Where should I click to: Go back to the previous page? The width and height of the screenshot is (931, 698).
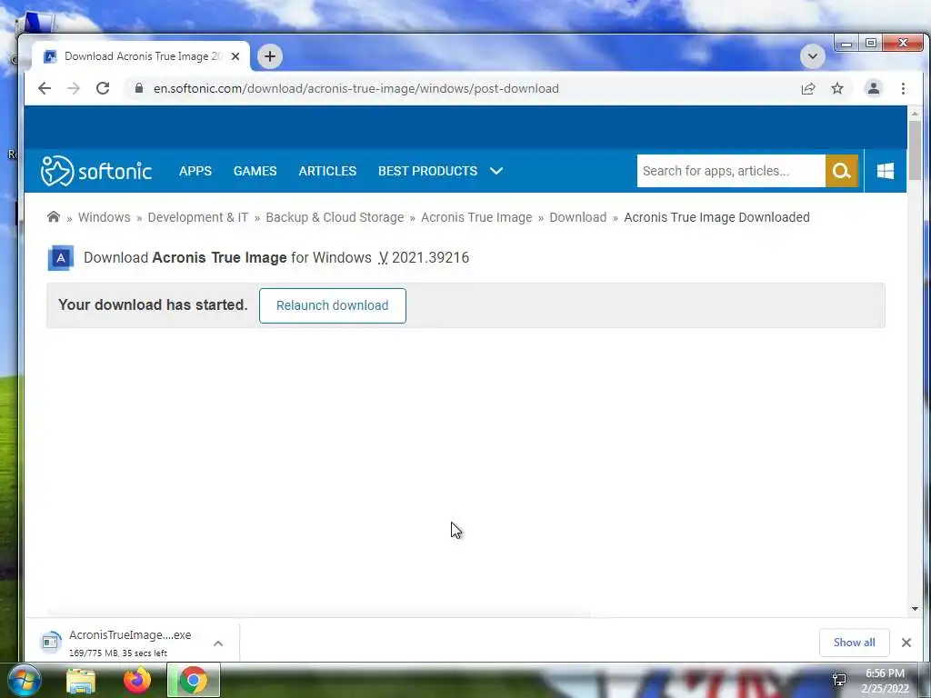pos(44,88)
